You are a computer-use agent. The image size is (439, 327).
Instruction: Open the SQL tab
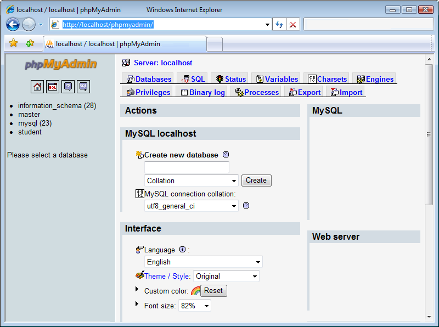[x=193, y=79]
